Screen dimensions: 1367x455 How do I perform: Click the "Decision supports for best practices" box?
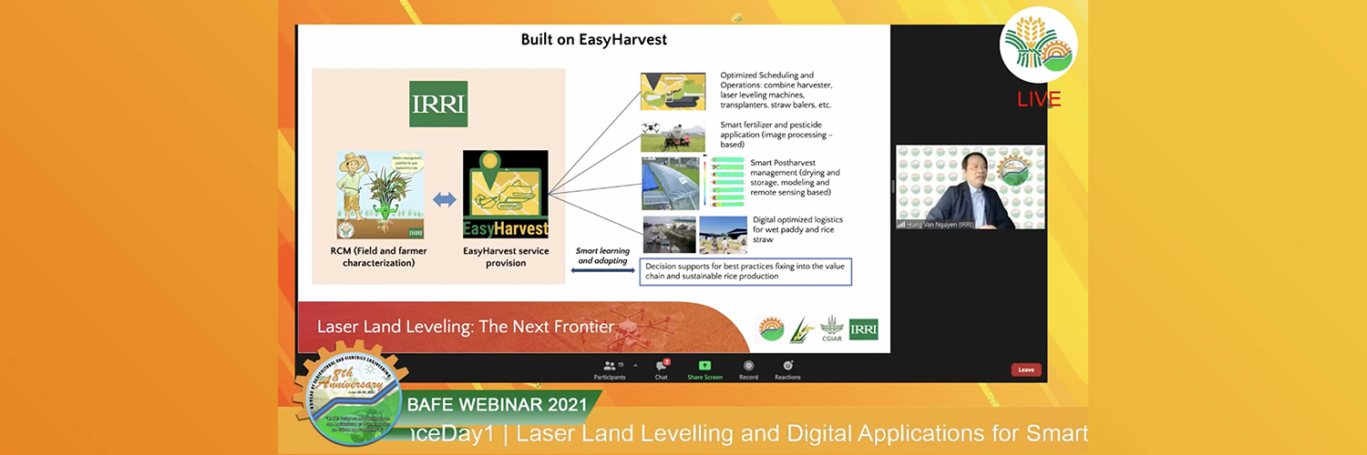(745, 271)
